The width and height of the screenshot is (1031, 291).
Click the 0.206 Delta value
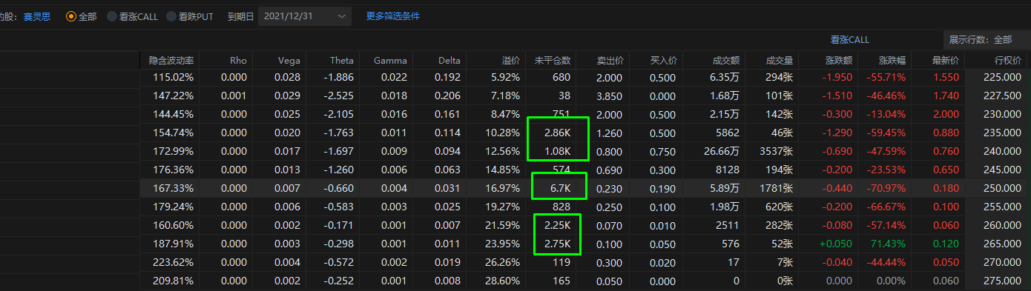(449, 96)
